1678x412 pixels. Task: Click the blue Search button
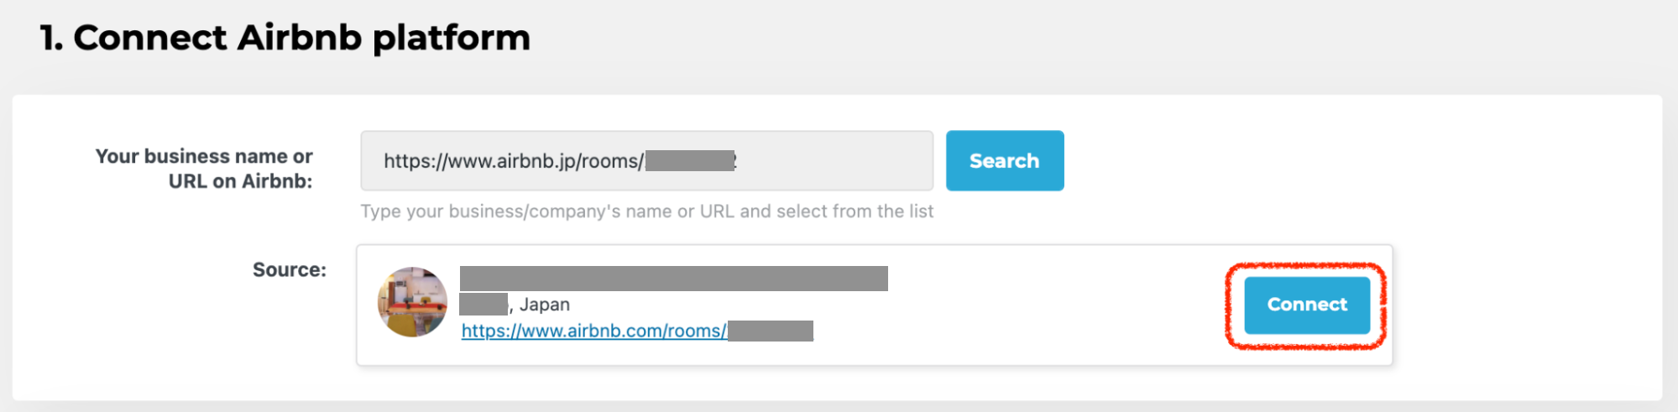[1004, 160]
